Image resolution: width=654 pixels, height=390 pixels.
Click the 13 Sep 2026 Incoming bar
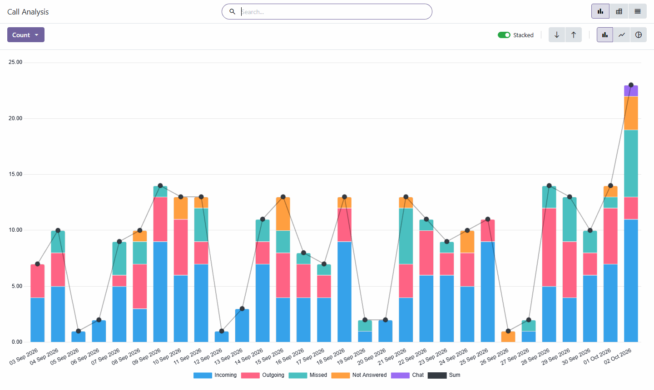[x=242, y=325]
